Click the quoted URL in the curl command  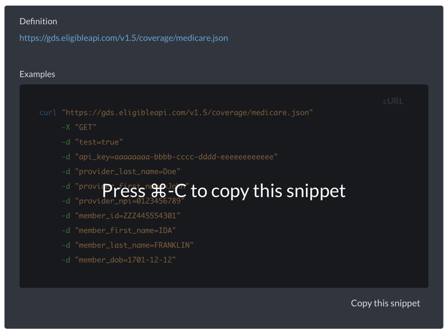pyautogui.click(x=187, y=113)
